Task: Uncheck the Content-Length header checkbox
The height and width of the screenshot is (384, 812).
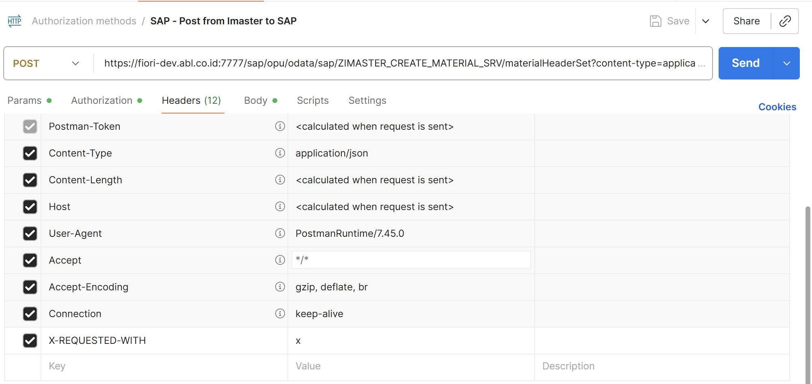Action: click(30, 180)
